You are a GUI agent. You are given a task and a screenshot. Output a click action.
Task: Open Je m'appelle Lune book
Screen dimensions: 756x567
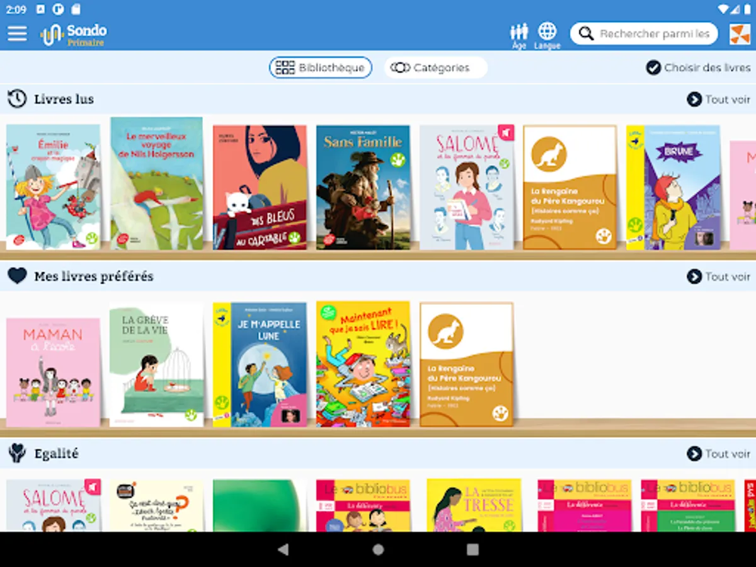(x=260, y=365)
